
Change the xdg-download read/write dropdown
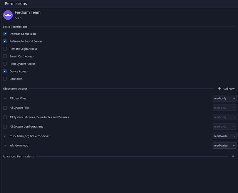tap(225, 146)
